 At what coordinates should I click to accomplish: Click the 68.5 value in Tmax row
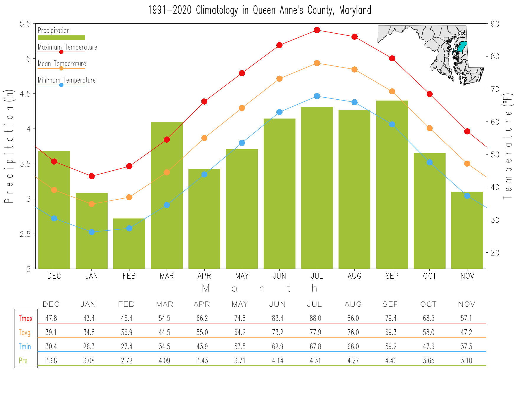point(429,318)
